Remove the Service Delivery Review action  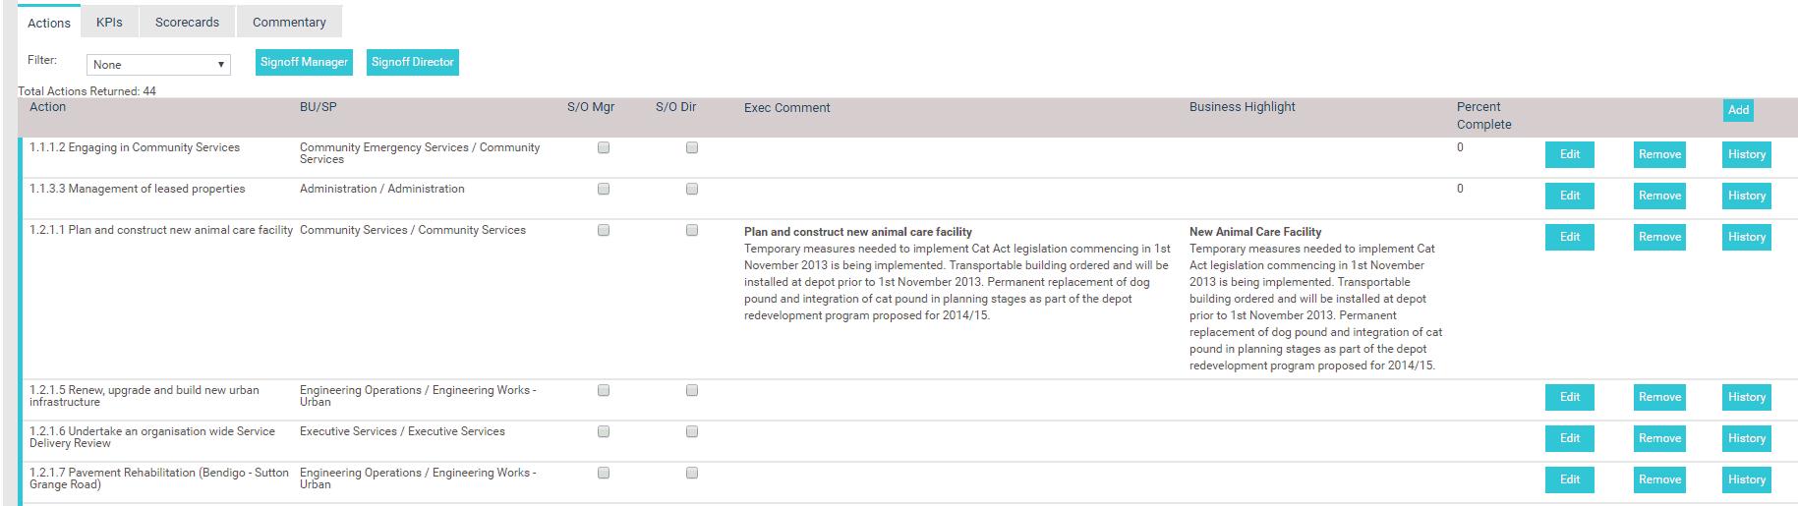(1659, 438)
